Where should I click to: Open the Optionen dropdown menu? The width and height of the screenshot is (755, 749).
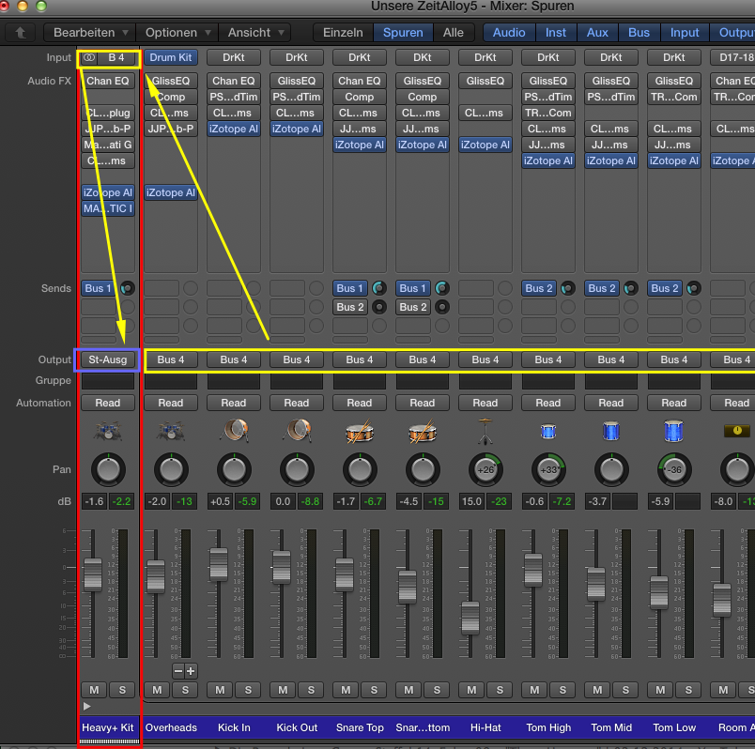pyautogui.click(x=177, y=33)
